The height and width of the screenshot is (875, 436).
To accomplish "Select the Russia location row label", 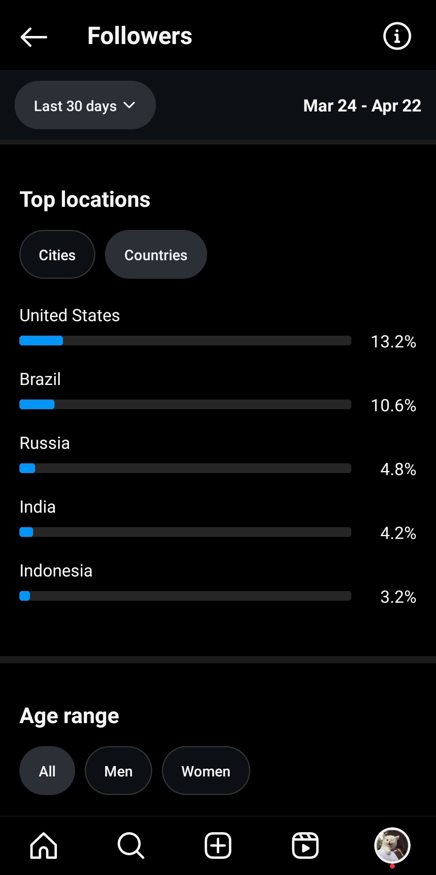I will [45, 443].
